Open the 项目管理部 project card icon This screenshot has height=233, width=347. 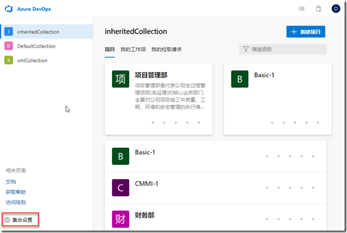pos(120,79)
